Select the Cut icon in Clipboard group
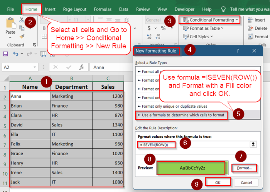This screenshot has width=270, height=192. pyautogui.click(x=22, y=20)
